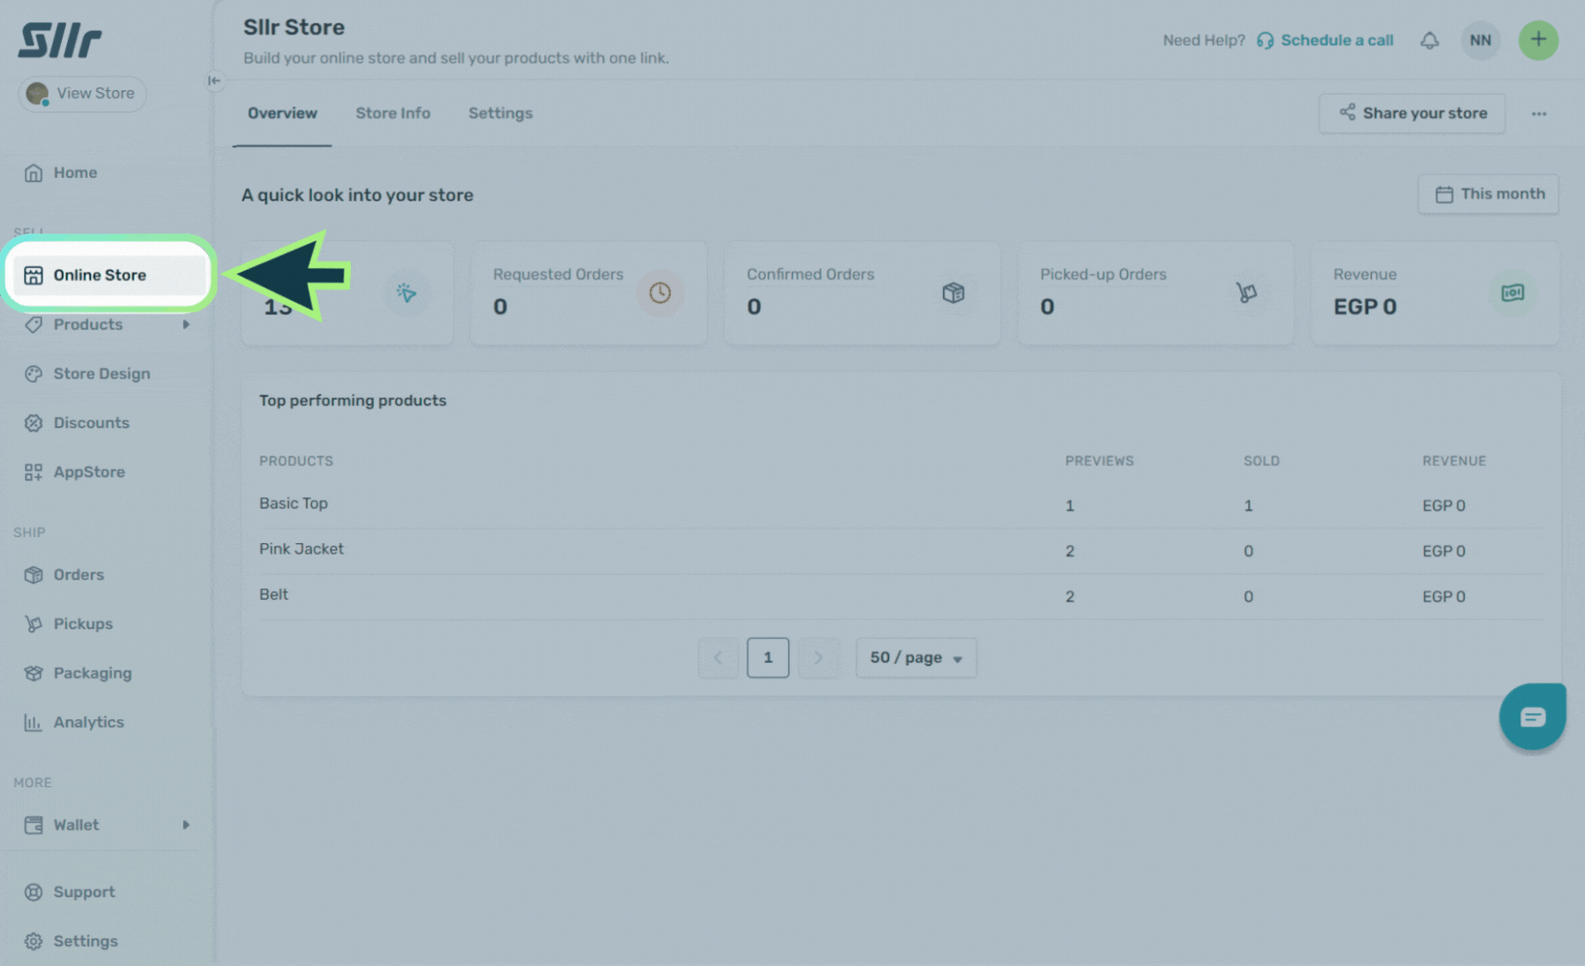
Task: Click the REVENUE column header
Action: (1454, 461)
